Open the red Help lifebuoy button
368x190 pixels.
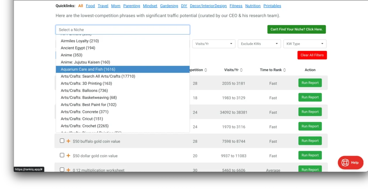point(350,162)
